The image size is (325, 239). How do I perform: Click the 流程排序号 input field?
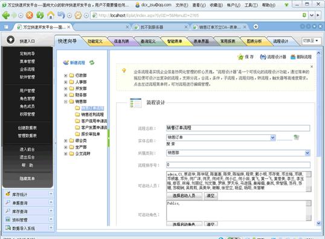coord(238,164)
